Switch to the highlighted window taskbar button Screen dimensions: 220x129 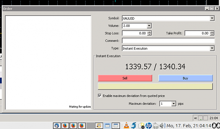coord(107,125)
